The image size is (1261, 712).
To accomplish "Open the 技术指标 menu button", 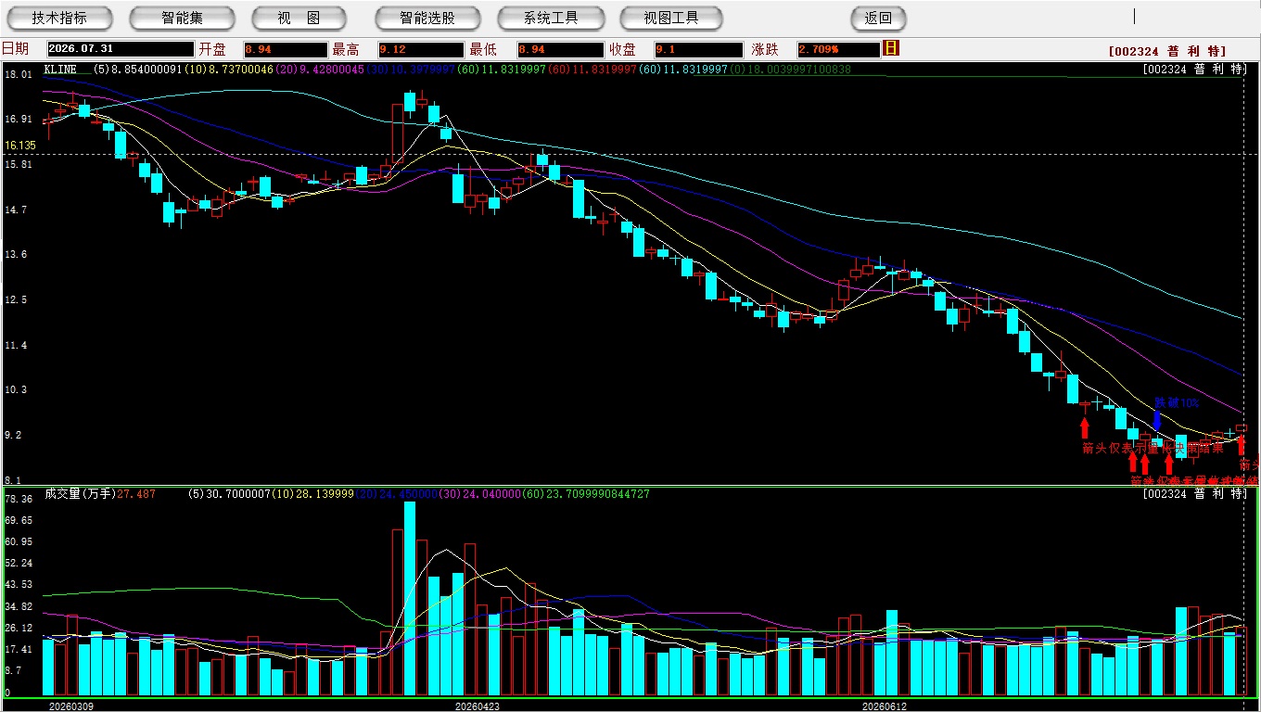I will click(59, 18).
